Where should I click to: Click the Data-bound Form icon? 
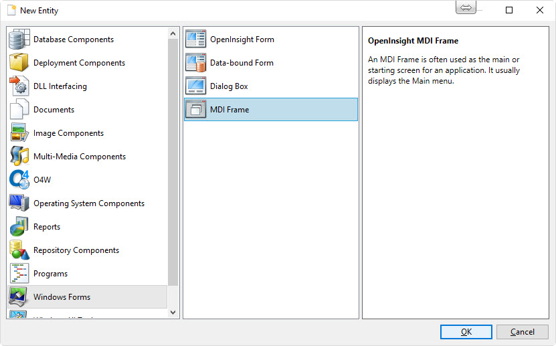pyautogui.click(x=196, y=63)
